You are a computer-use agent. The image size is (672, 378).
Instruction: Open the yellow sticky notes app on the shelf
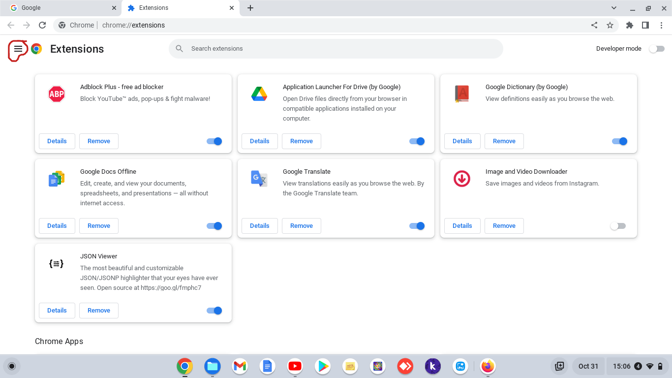350,366
